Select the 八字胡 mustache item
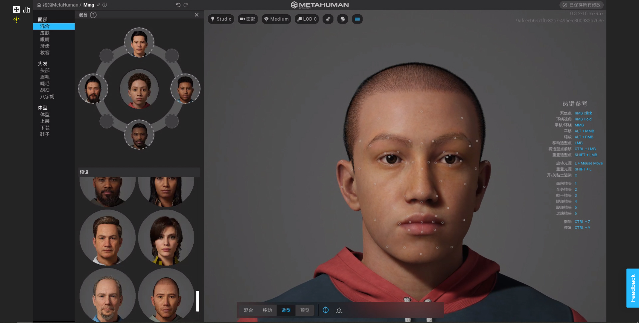This screenshot has height=323, width=639. (x=47, y=97)
